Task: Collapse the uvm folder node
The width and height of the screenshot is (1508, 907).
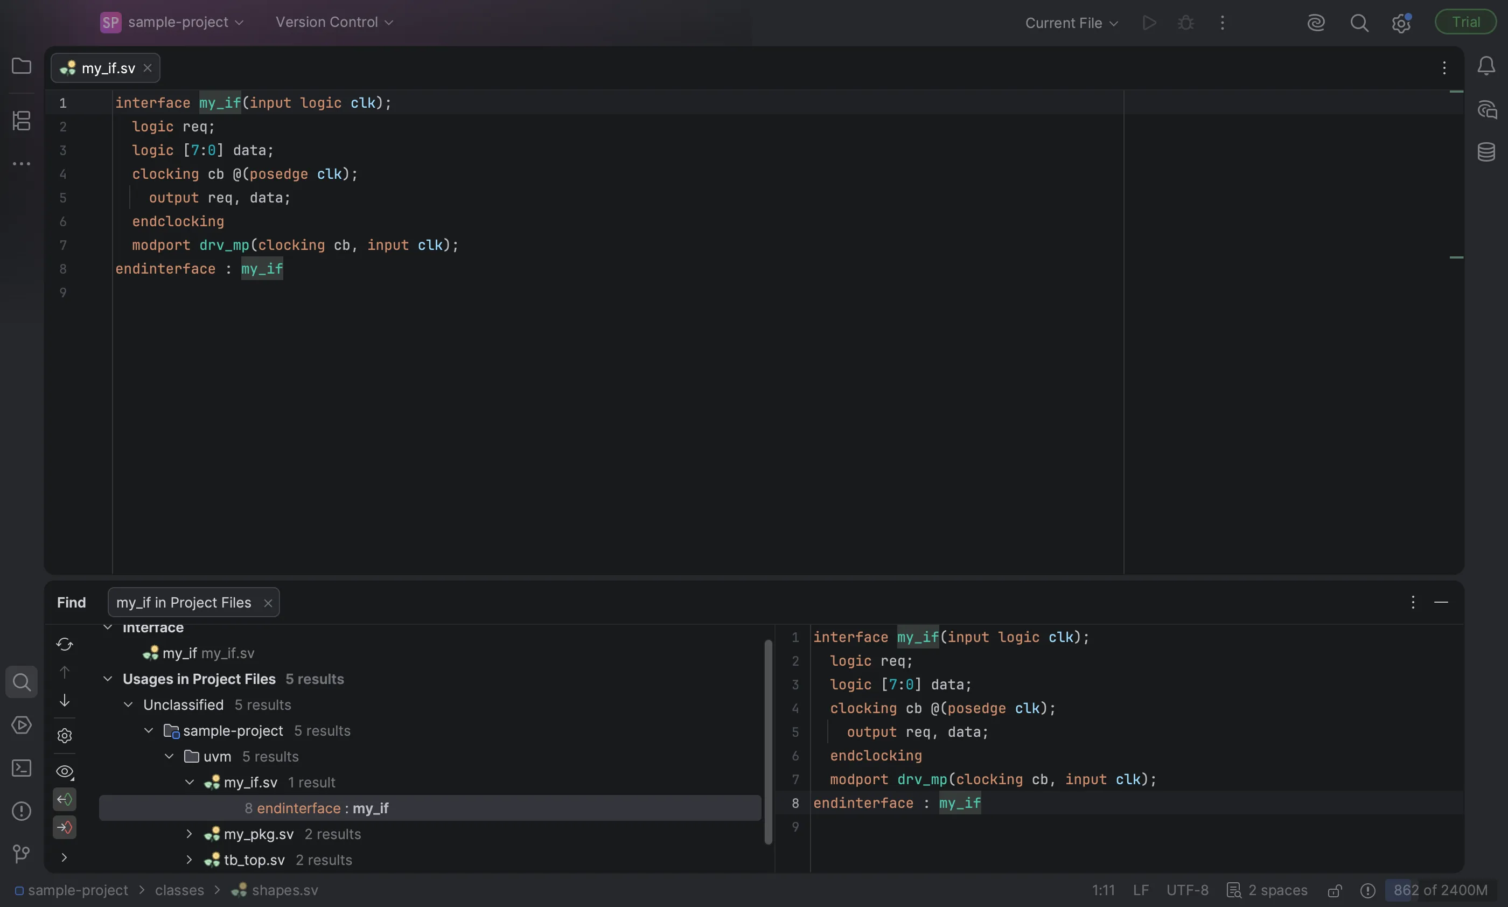Action: tap(169, 756)
